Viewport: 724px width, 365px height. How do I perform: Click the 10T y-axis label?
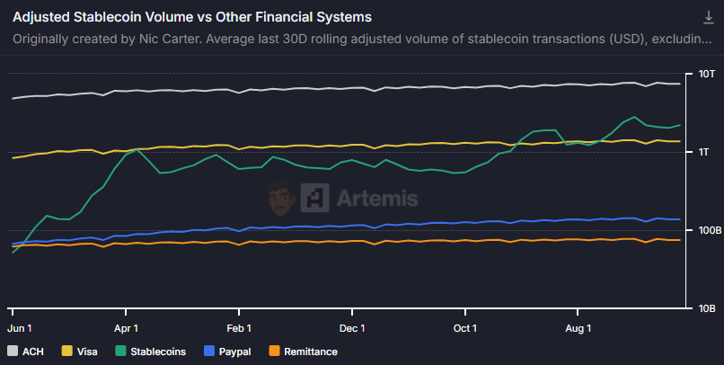coord(706,74)
